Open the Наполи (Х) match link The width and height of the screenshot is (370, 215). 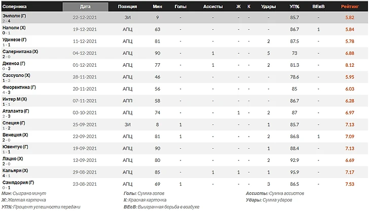pyautogui.click(x=14, y=28)
